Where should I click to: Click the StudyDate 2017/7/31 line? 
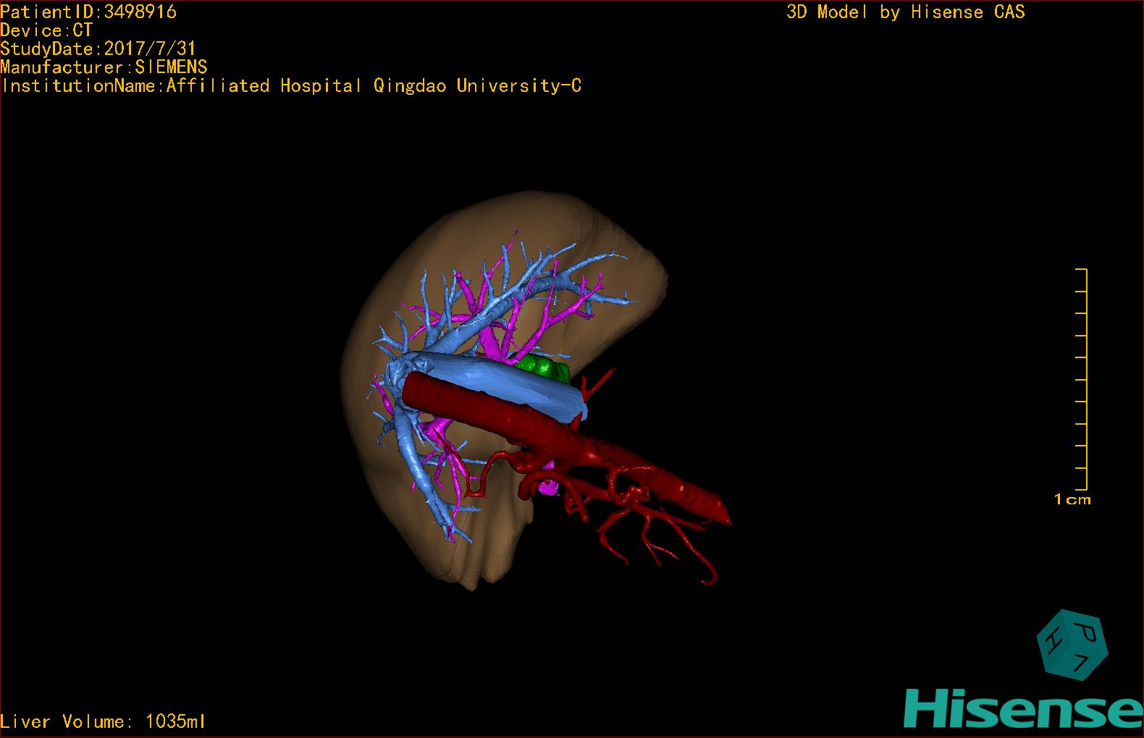click(x=98, y=48)
